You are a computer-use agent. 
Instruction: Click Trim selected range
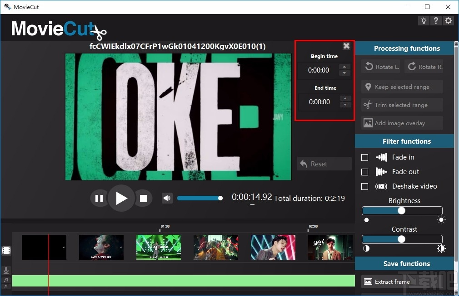click(x=402, y=105)
